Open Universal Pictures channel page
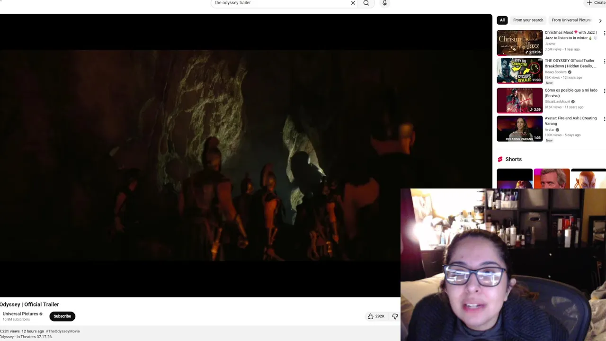This screenshot has width=606, height=341. [20, 314]
